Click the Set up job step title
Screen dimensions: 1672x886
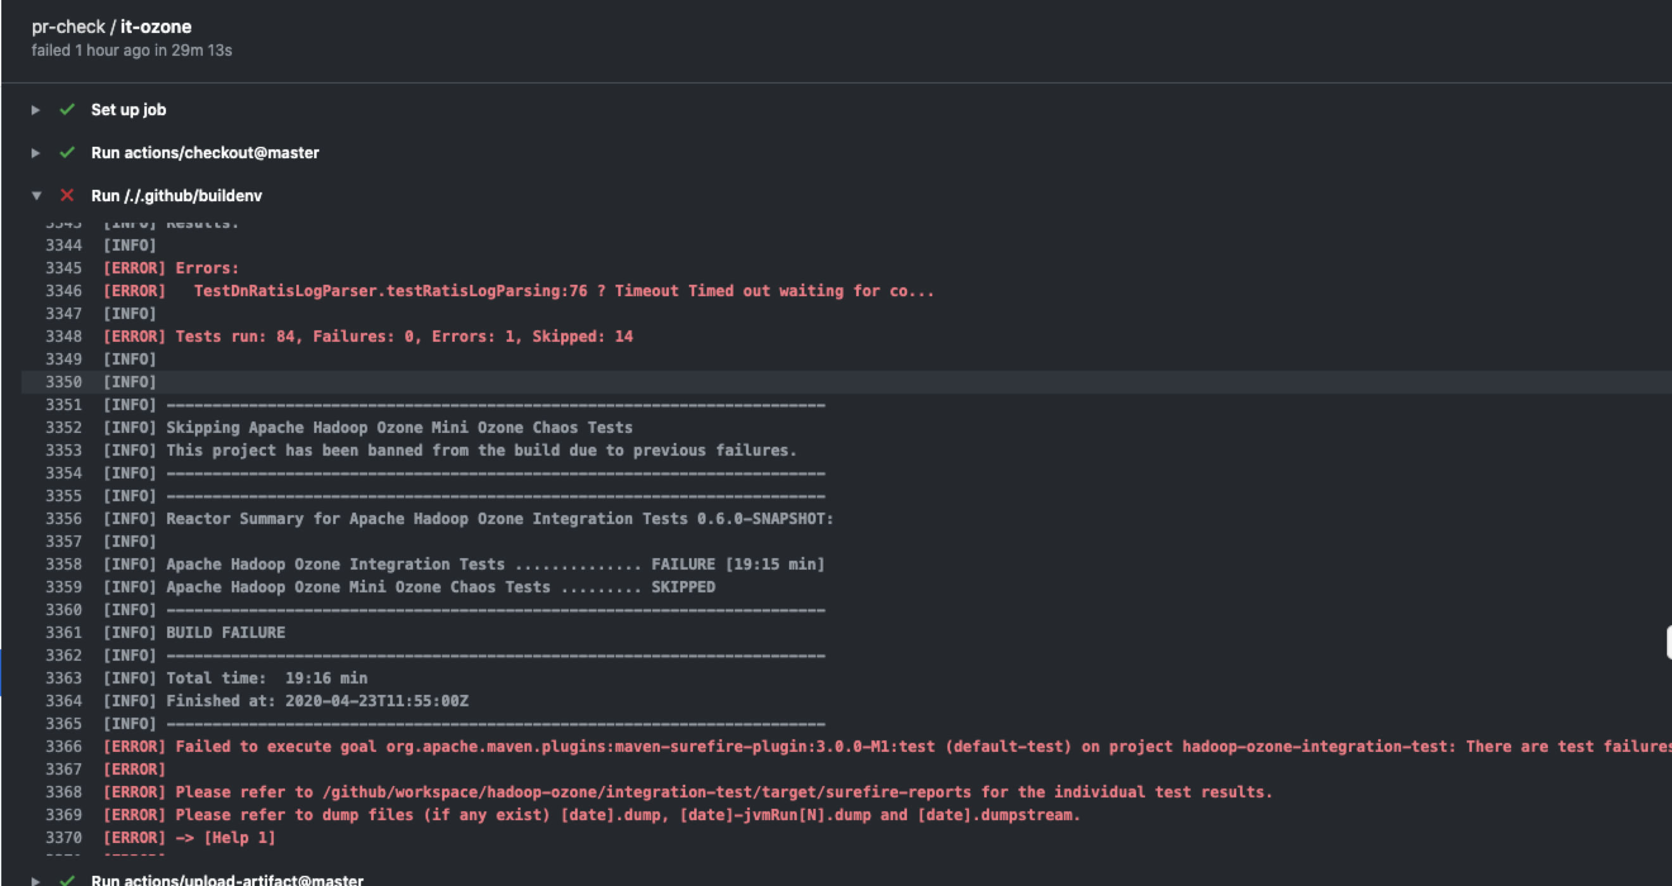pos(129,109)
